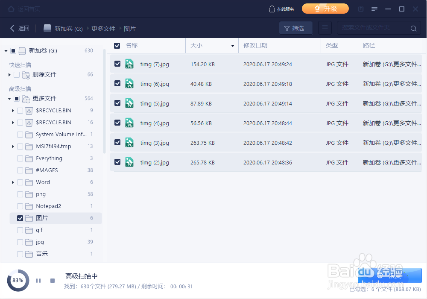Expand the Word folder in sidebar tree
This screenshot has width=427, height=299.
pos(13,182)
